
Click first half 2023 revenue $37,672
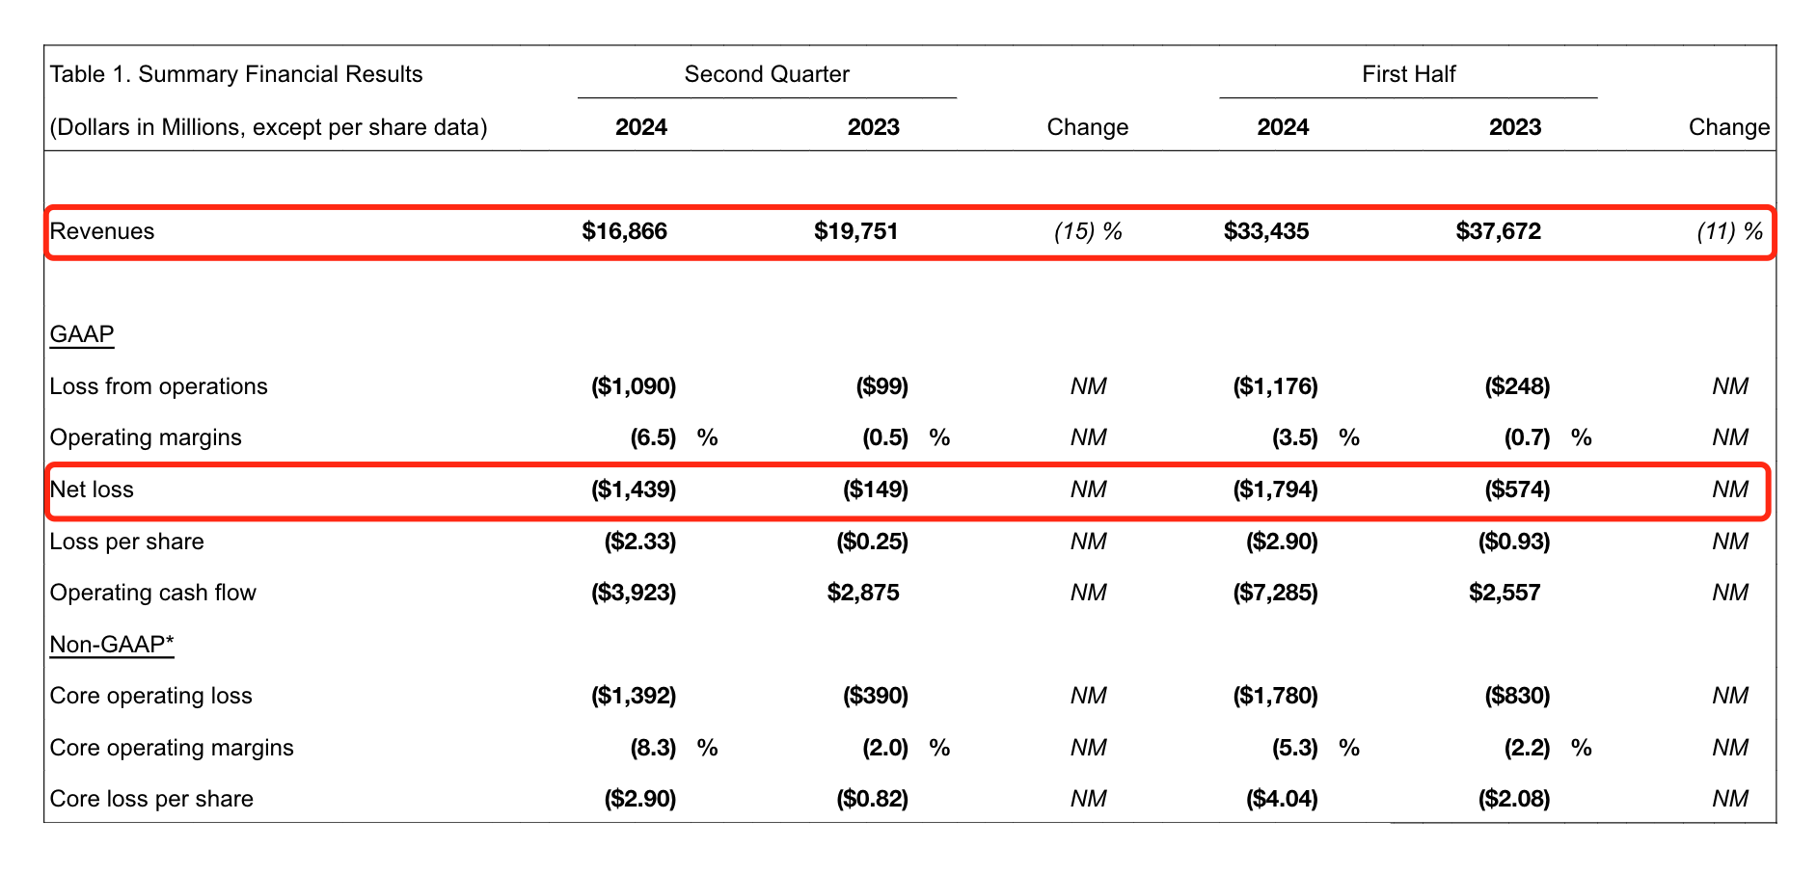1498,231
